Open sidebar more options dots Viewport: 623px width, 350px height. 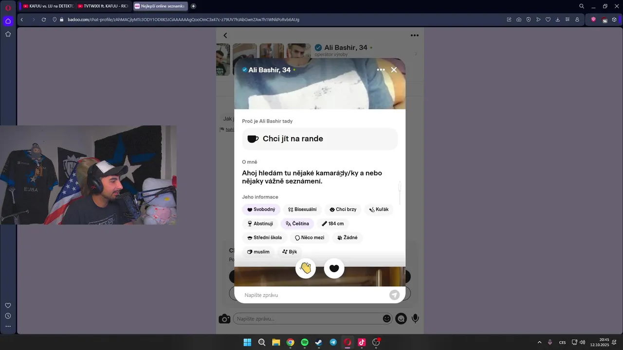(8, 326)
